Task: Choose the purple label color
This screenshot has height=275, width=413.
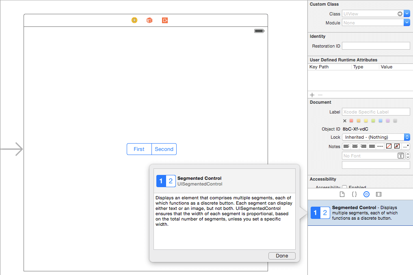Action: pos(388,121)
